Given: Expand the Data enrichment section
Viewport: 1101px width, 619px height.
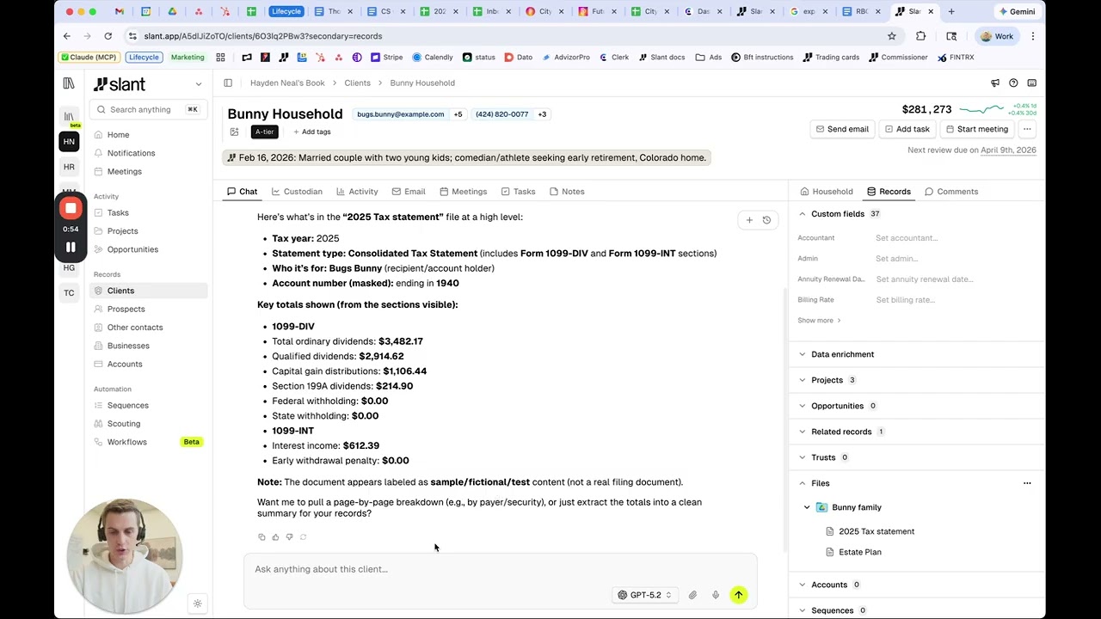Looking at the screenshot, I should [803, 354].
